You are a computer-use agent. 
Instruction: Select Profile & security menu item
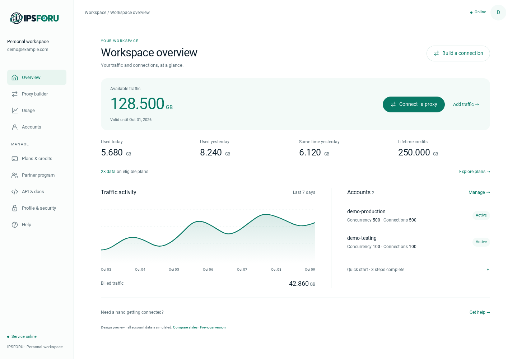(37, 208)
